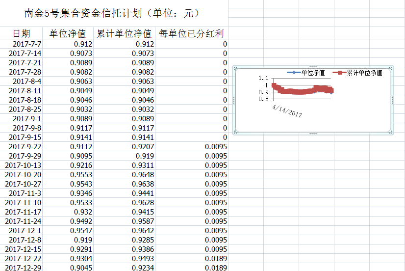The height and width of the screenshot is (271, 405).
Task: Select the cumulative value cell 0.9207
Action: click(143, 147)
